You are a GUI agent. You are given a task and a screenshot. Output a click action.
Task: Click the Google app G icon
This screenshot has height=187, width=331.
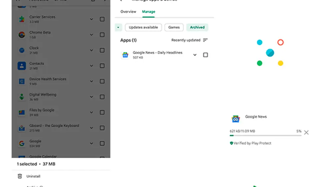(x=22, y=143)
